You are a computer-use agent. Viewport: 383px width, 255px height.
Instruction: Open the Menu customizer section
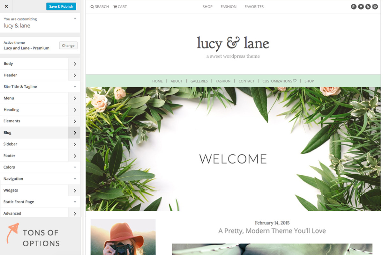[x=40, y=98]
